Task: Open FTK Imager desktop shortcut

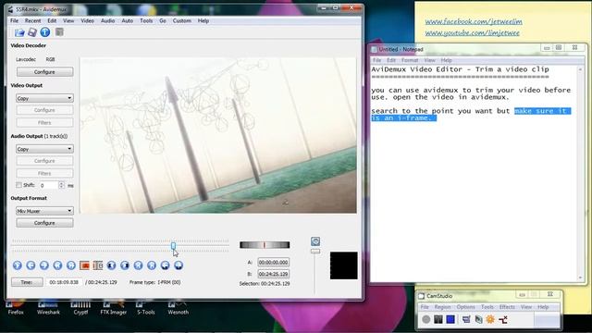Action: click(113, 308)
